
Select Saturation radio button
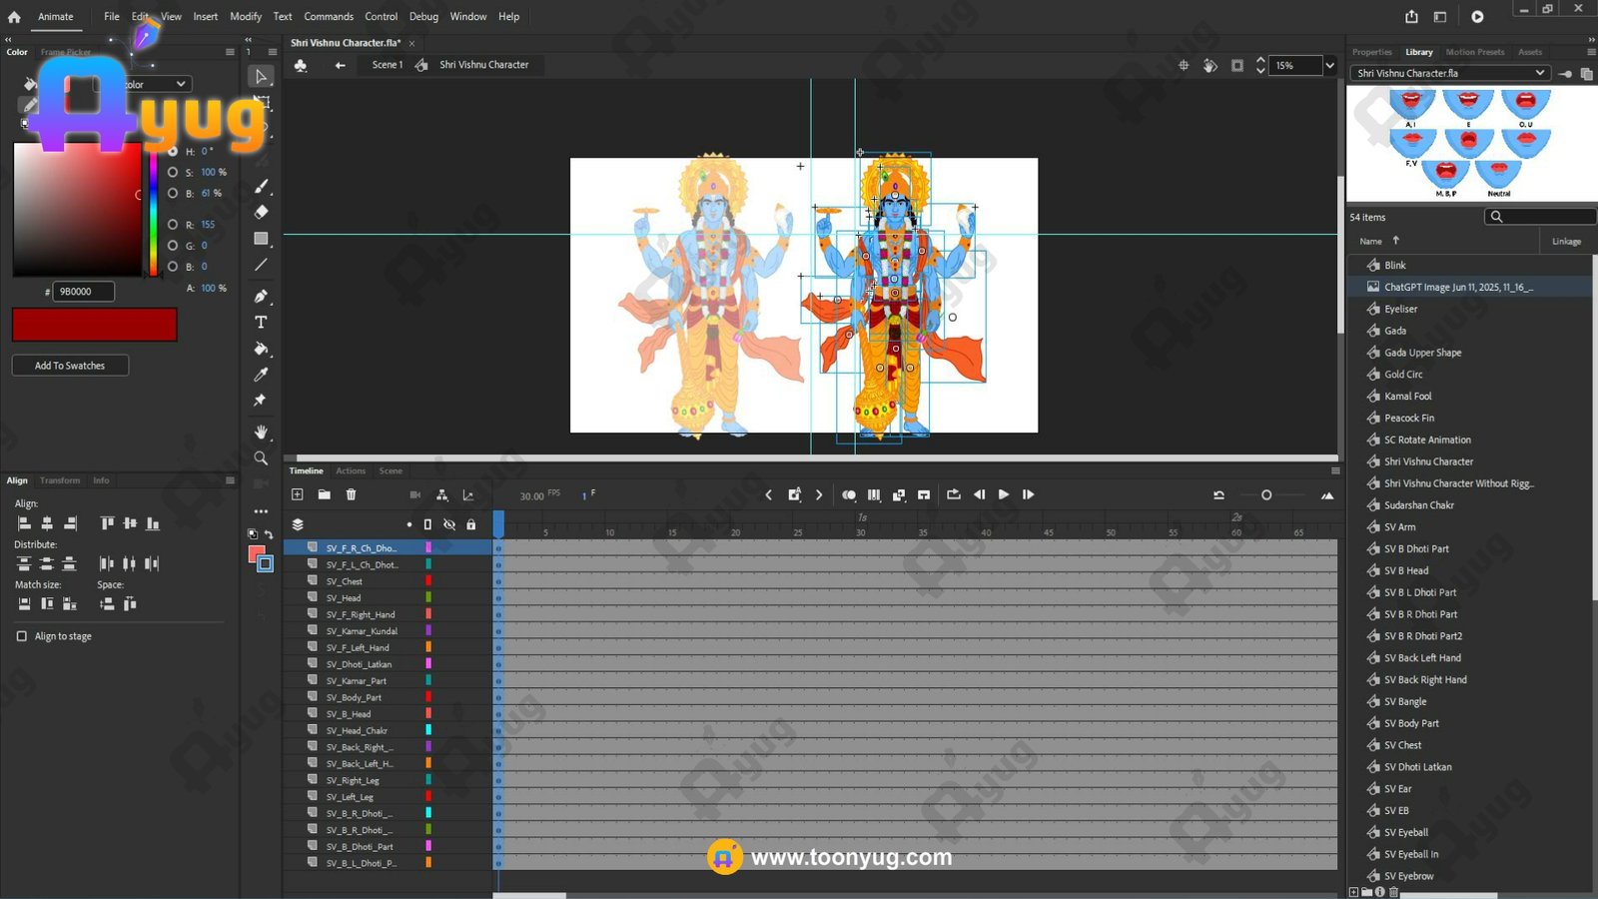pos(173,172)
